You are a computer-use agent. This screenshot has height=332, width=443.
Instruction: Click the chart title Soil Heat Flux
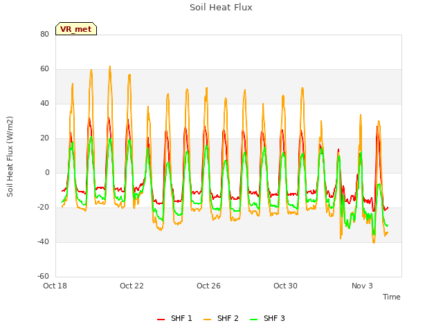pyautogui.click(x=221, y=8)
